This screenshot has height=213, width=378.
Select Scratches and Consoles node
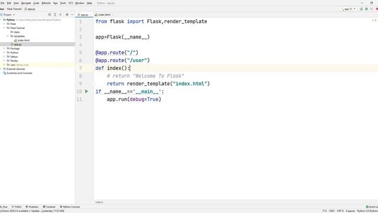click(x=18, y=73)
